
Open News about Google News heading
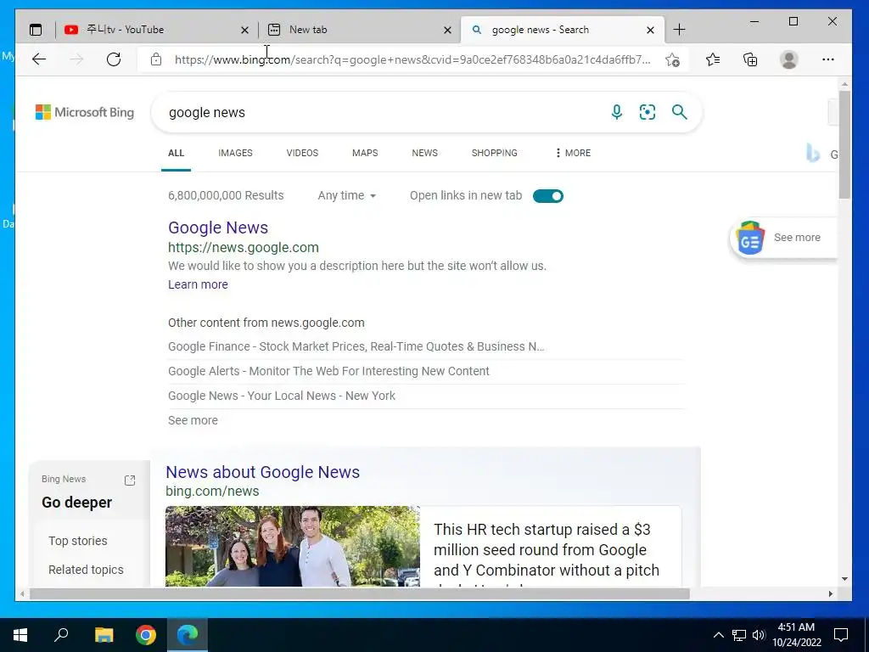click(x=263, y=472)
